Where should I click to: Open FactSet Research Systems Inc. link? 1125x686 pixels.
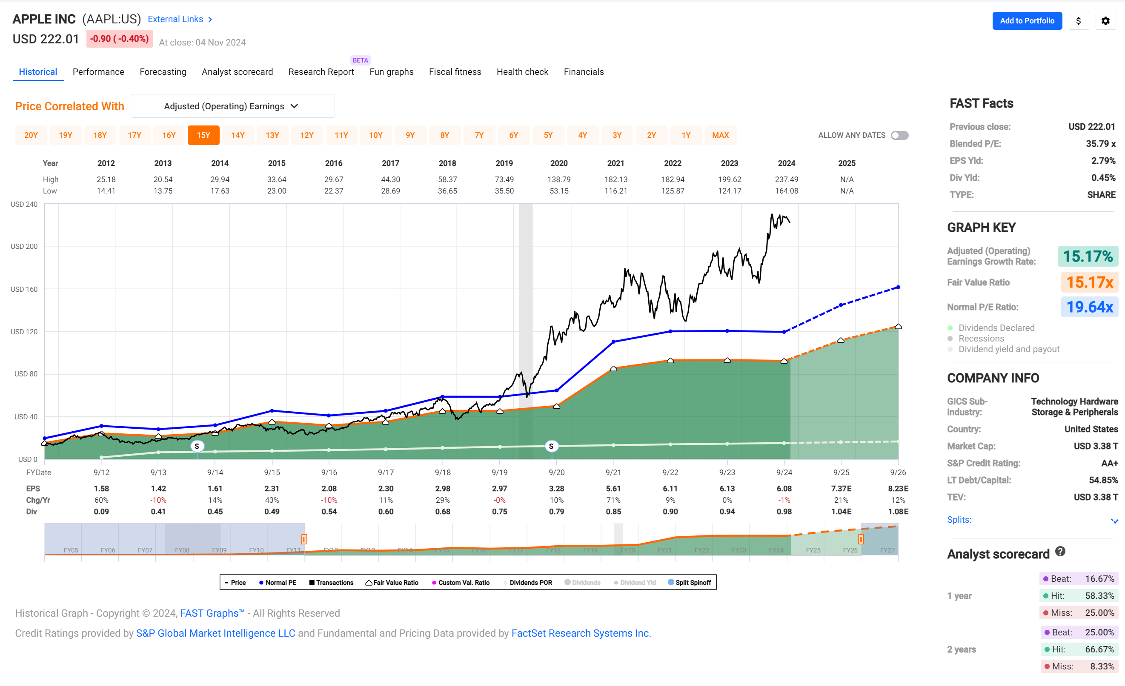[x=581, y=633]
